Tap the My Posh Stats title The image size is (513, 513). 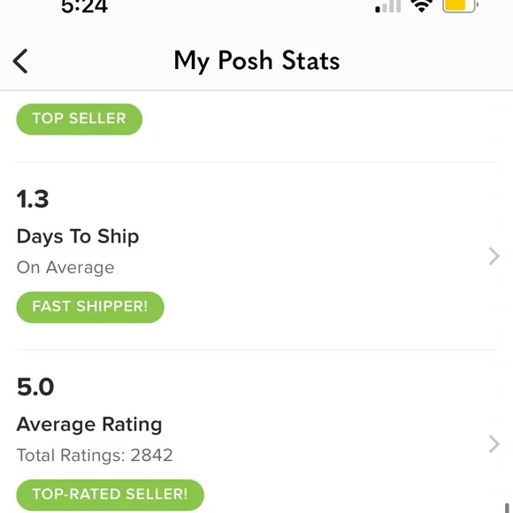click(x=256, y=61)
